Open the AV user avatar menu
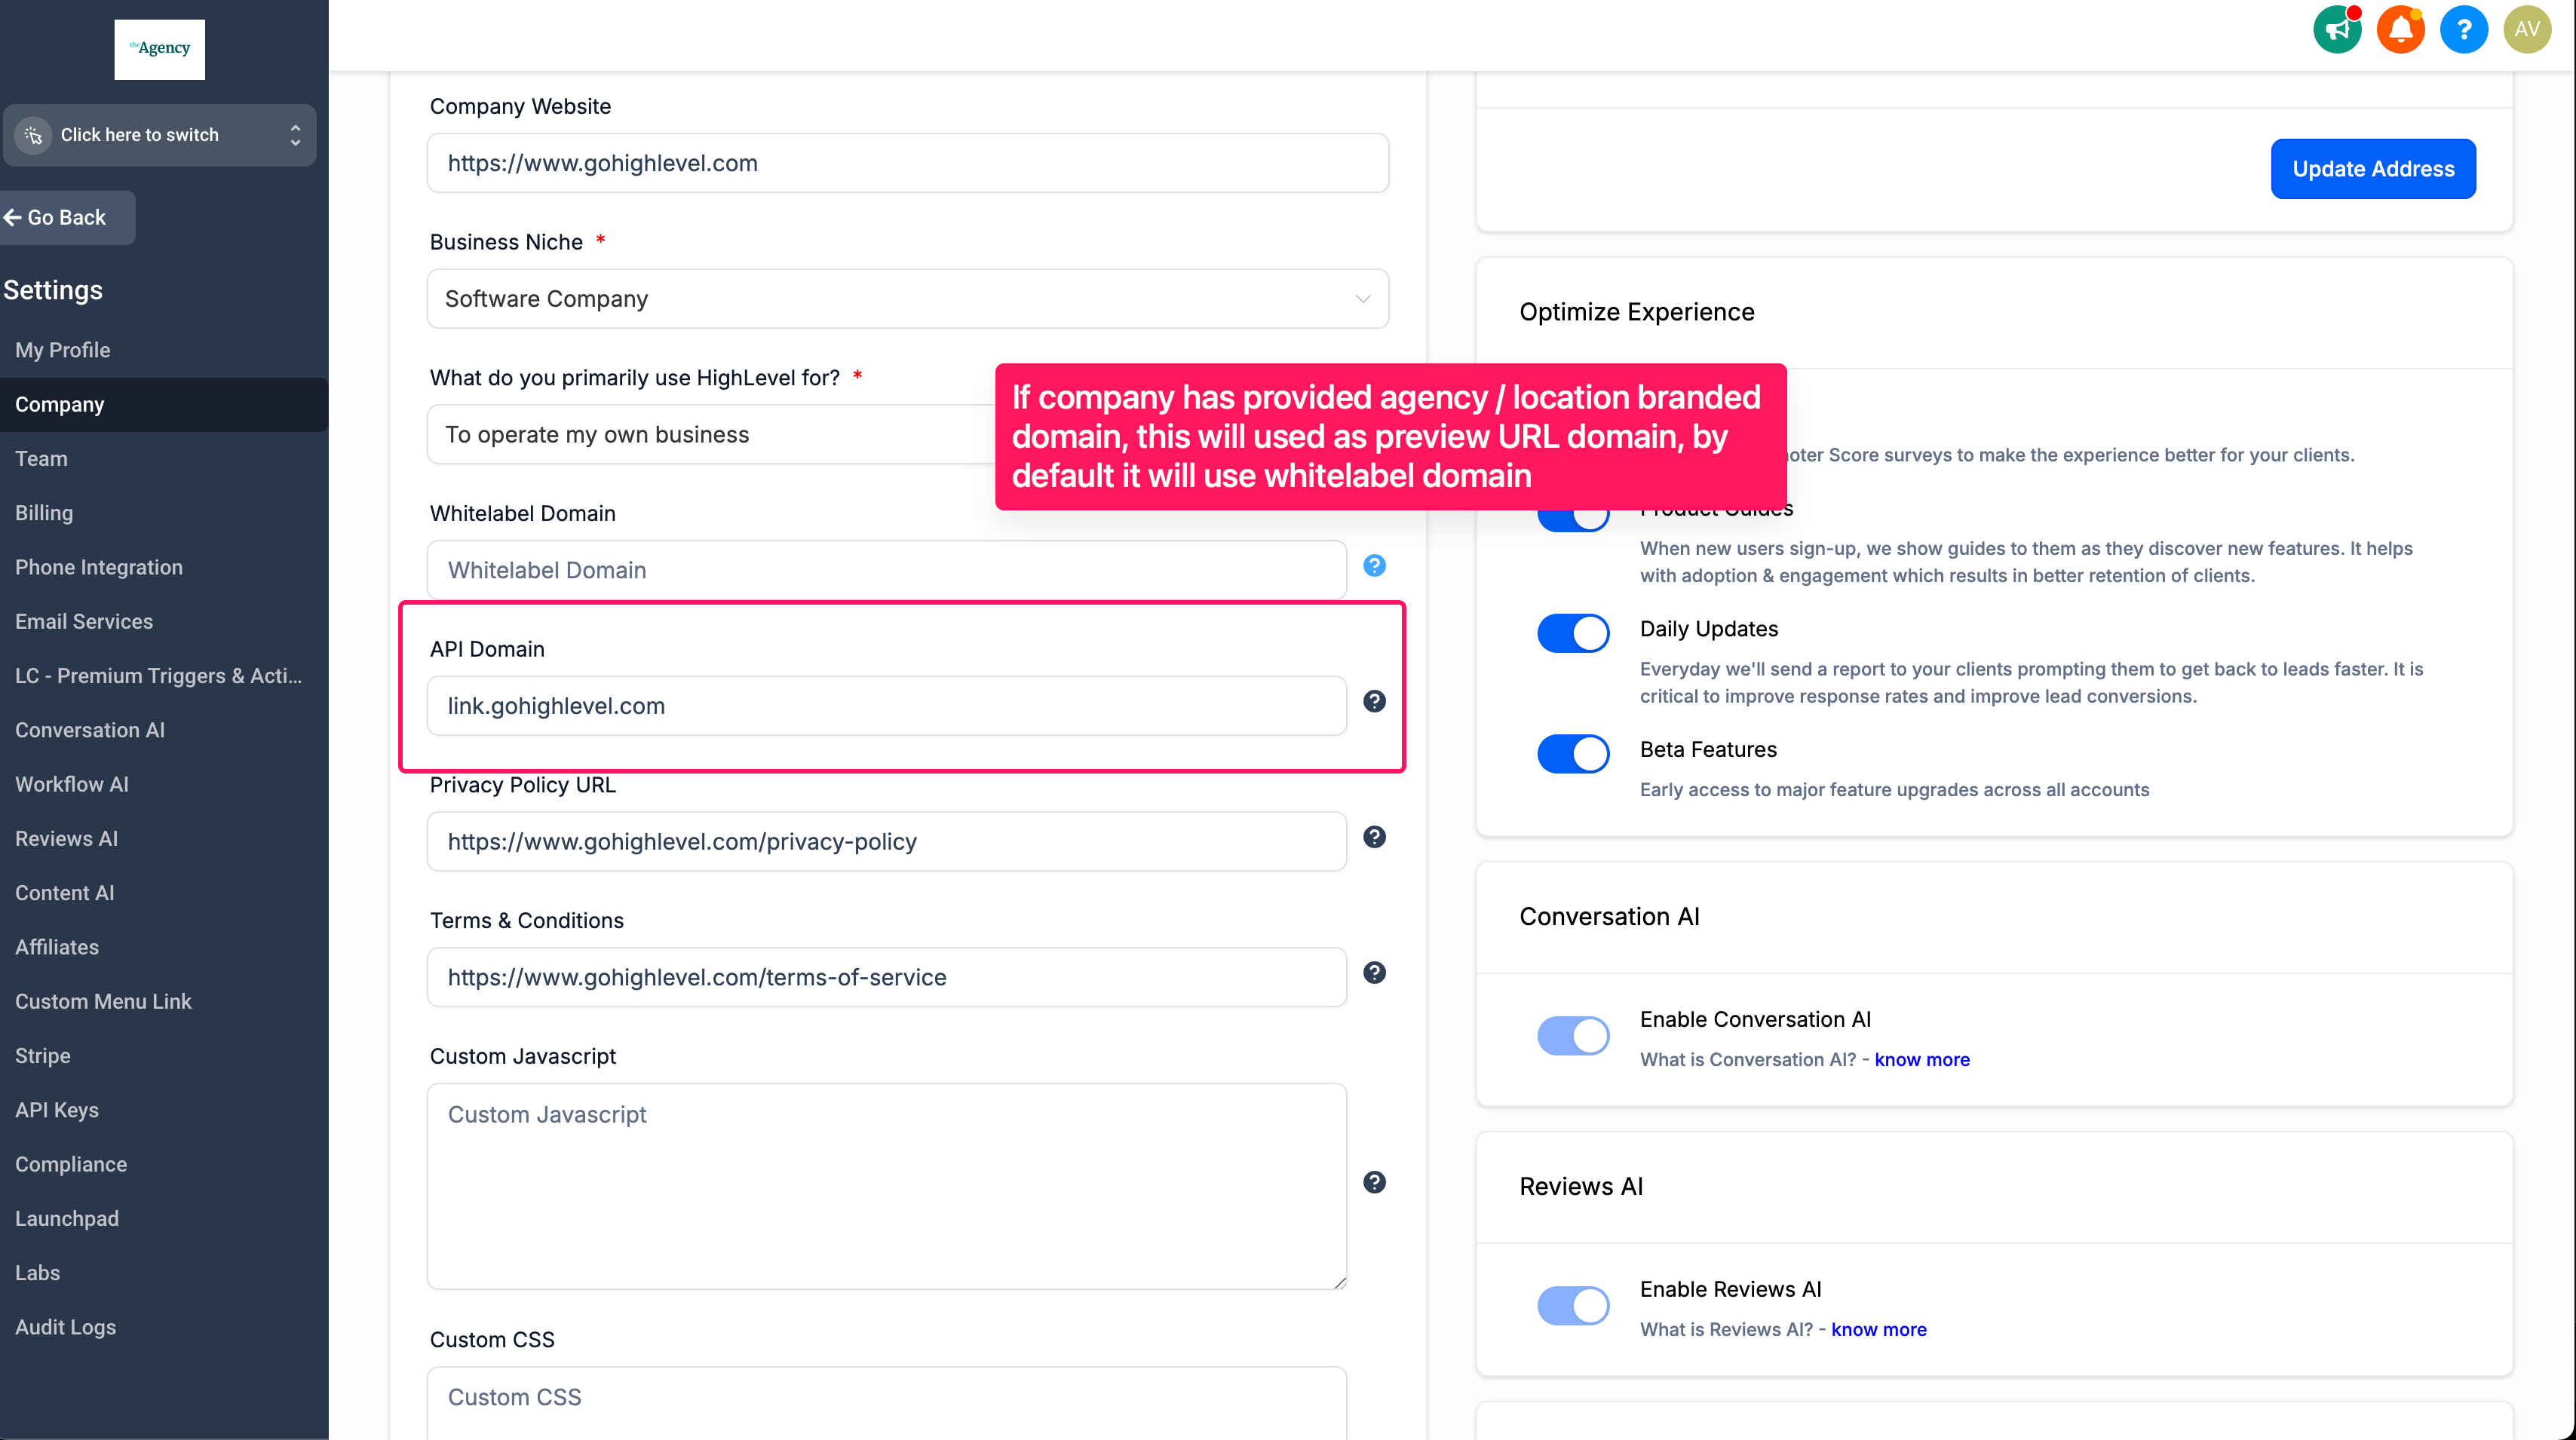The width and height of the screenshot is (2576, 1440). pos(2527,30)
